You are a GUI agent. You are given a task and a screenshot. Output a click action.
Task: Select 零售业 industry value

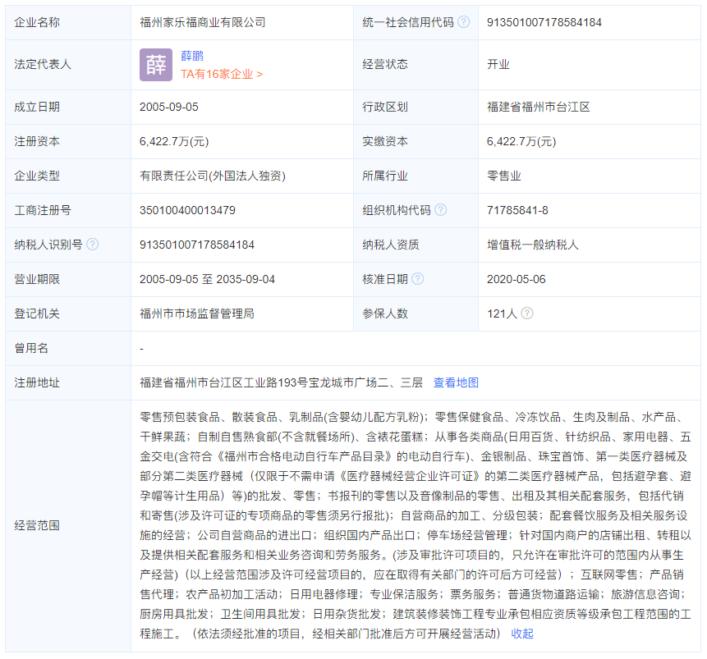[504, 176]
